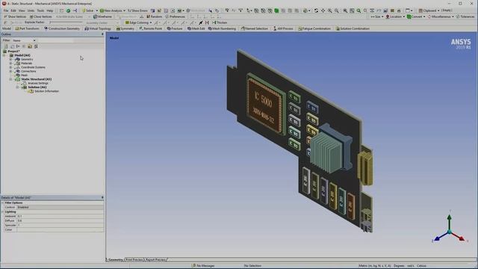
Task: Select the Mesh tree item
Action: (24, 75)
